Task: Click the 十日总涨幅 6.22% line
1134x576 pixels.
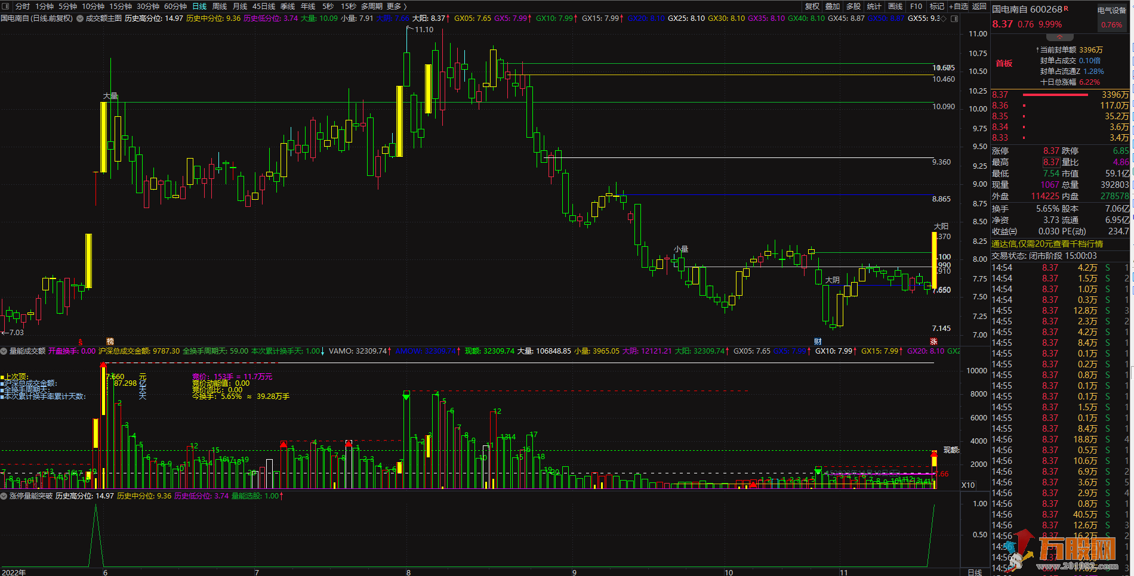Action: click(1070, 82)
